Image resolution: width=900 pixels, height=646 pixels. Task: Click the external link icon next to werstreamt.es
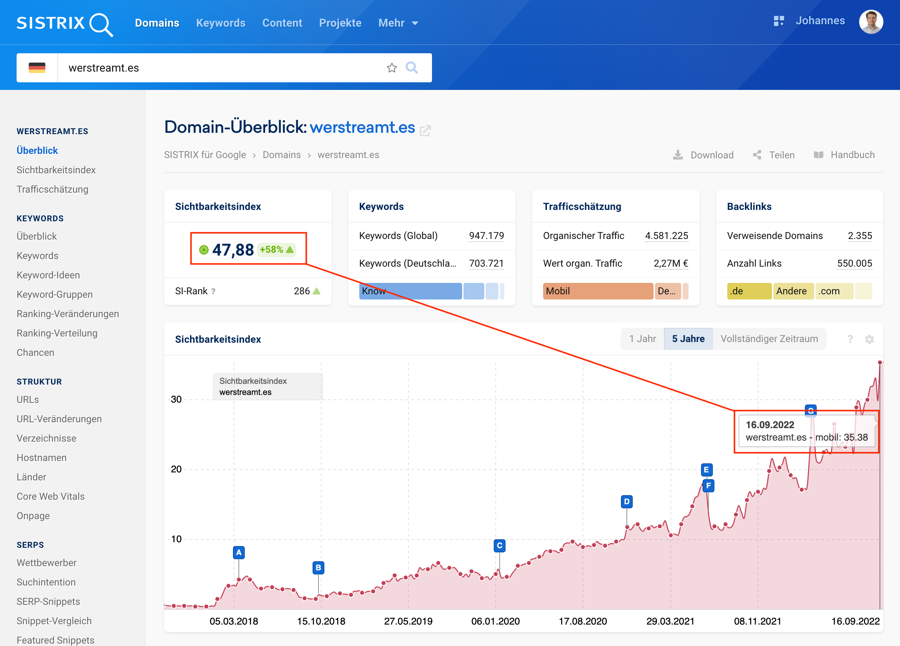tap(425, 130)
